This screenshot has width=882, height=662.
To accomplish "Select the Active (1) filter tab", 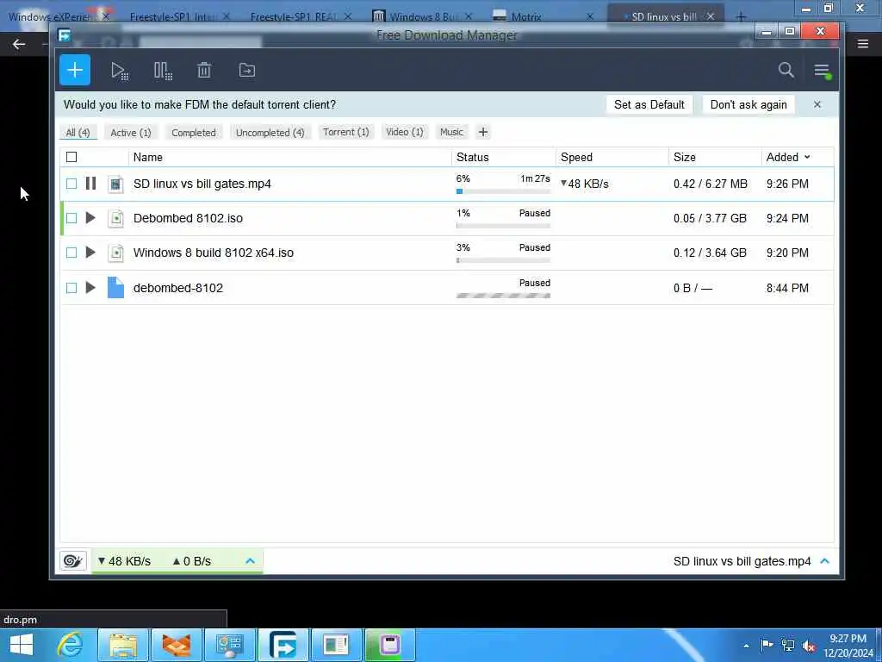I will [x=131, y=132].
